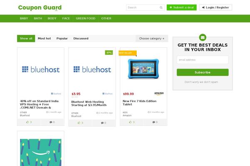Open the FACE category menu
250x166 pixels.
(x=66, y=18)
